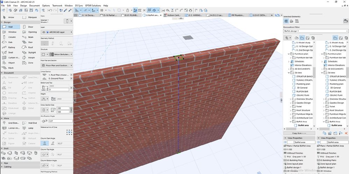
Task: Open the Floor Plan and Section dropdown
Action: pyautogui.click(x=57, y=65)
